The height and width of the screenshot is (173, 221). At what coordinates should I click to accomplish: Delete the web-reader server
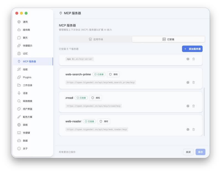point(194,129)
